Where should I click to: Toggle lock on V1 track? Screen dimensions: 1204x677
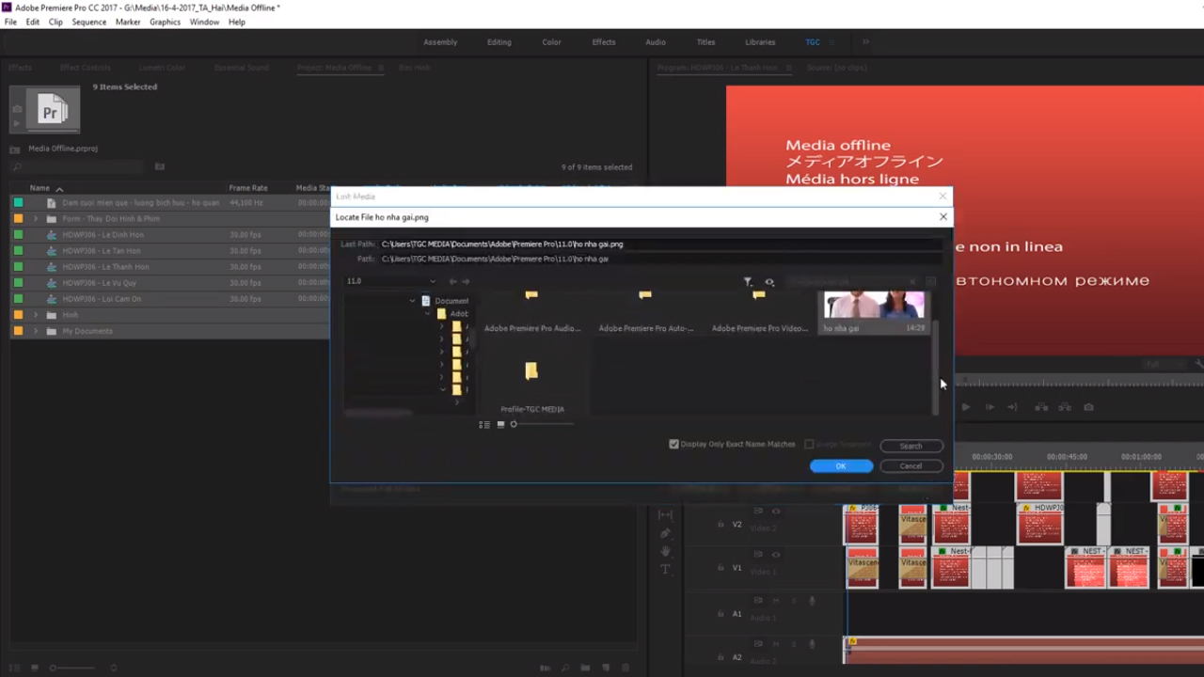(721, 568)
